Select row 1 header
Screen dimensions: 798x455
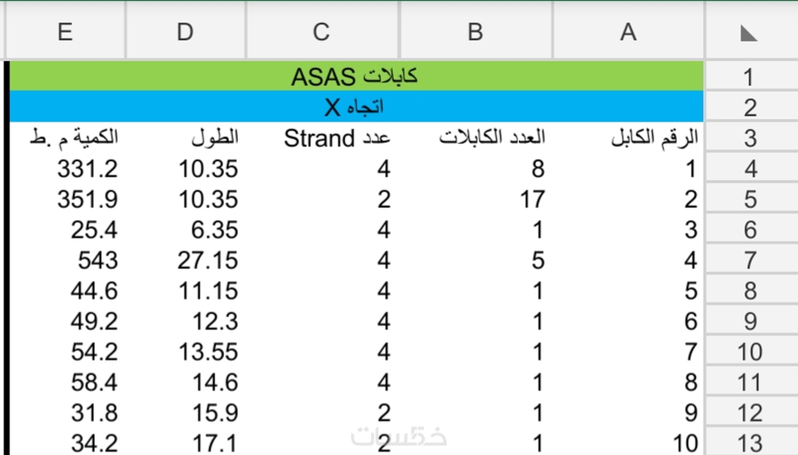(x=750, y=77)
